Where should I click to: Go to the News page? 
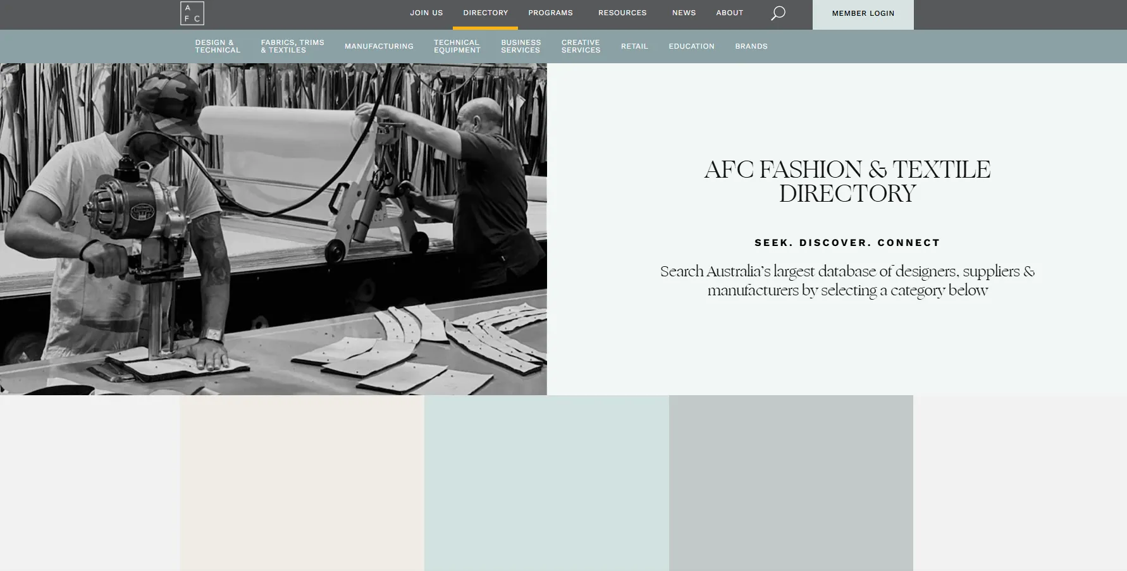[x=684, y=13]
